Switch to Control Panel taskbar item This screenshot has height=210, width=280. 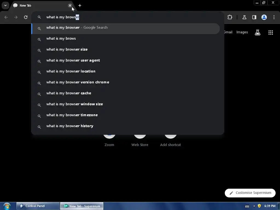(38, 206)
